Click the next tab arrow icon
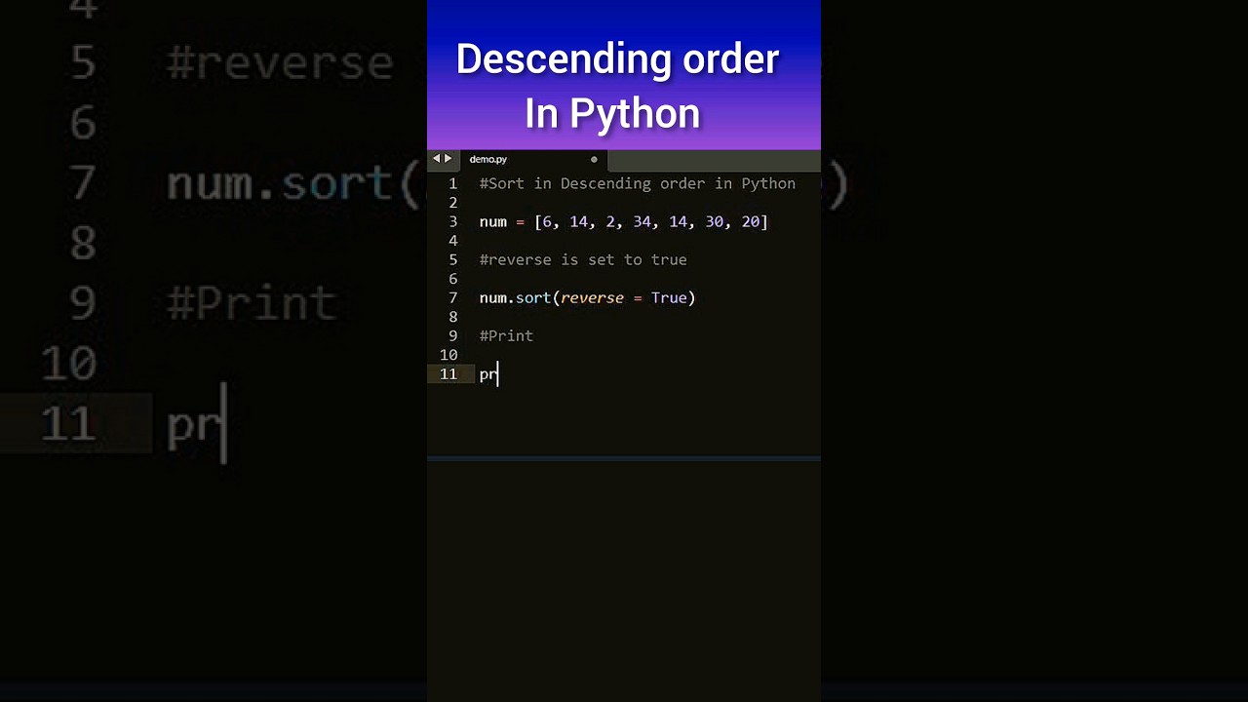1248x702 pixels. pyautogui.click(x=448, y=158)
